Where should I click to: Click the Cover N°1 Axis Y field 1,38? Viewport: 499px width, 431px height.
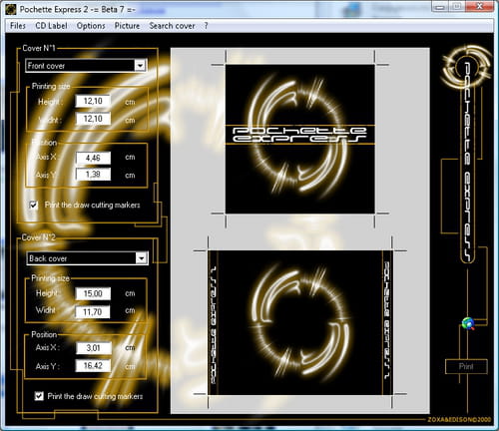(x=93, y=174)
